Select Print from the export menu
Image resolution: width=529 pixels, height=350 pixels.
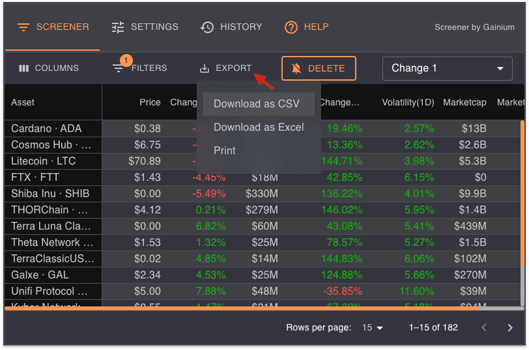pos(225,151)
